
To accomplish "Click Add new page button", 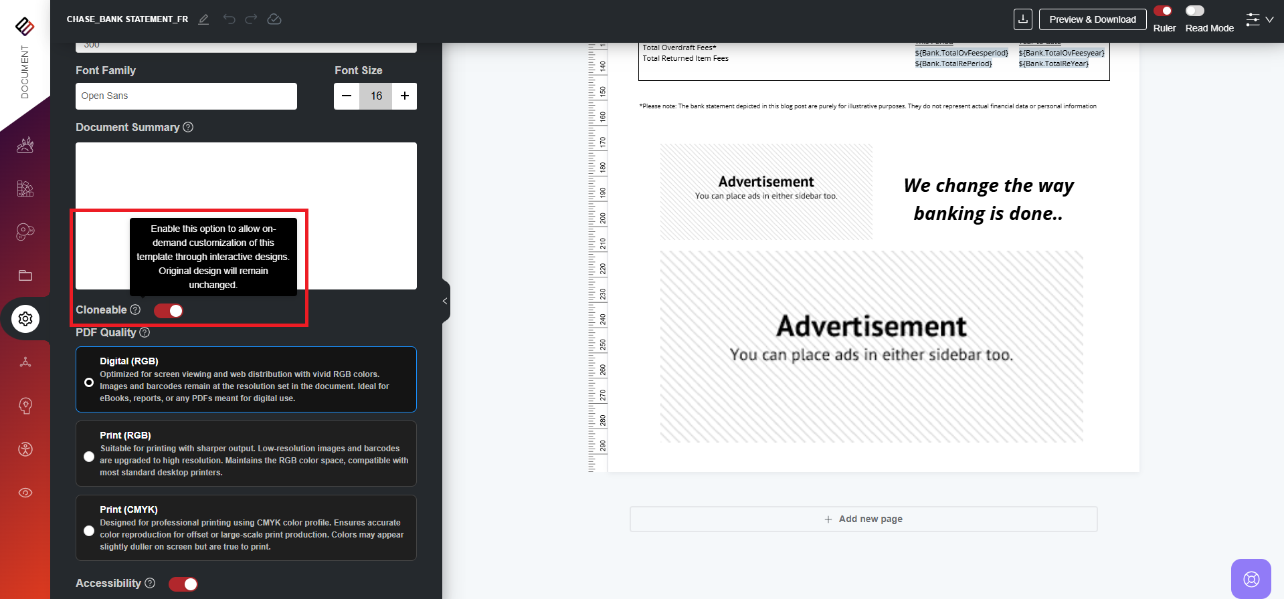I will coord(863,519).
